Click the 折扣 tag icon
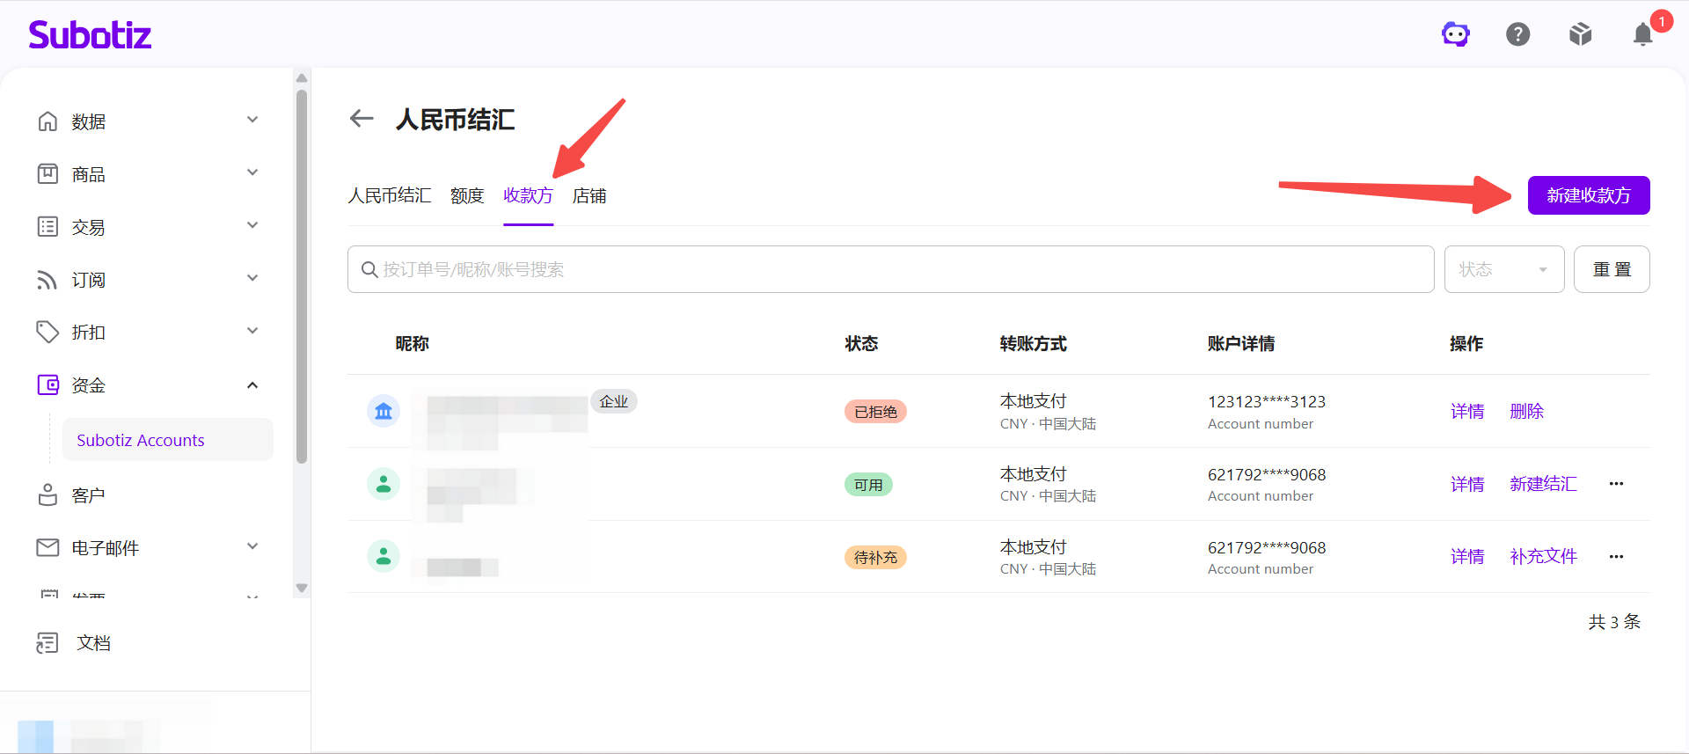The image size is (1689, 754). [48, 332]
